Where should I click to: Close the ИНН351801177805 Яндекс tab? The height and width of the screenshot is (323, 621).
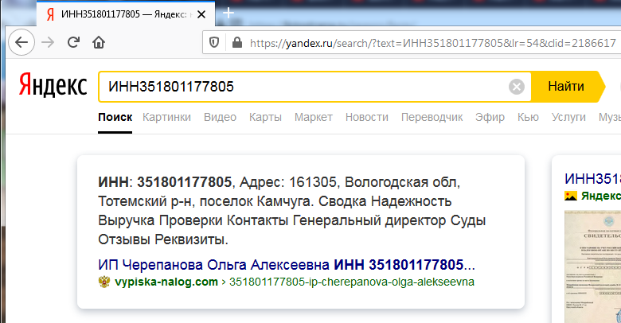coord(201,14)
